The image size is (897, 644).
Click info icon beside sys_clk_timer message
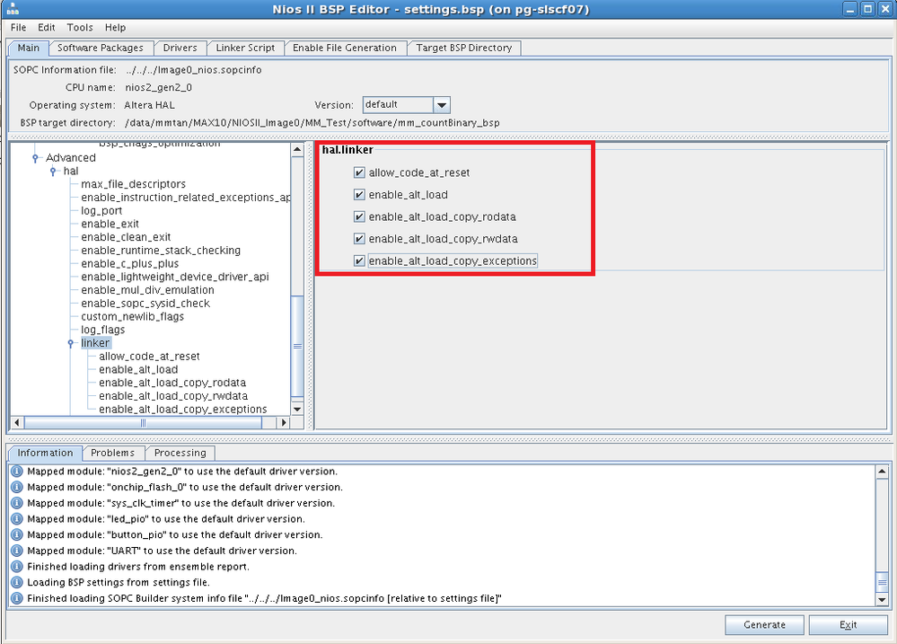click(16, 503)
